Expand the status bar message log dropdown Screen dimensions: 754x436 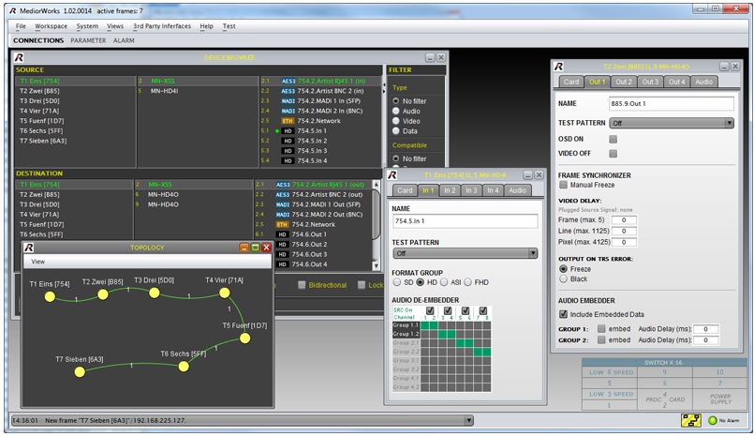tap(469, 420)
